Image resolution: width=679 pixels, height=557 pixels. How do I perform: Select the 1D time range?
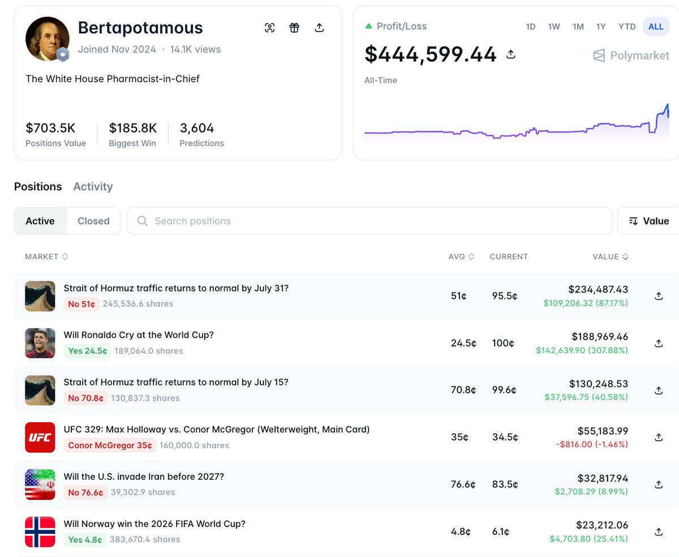(531, 27)
